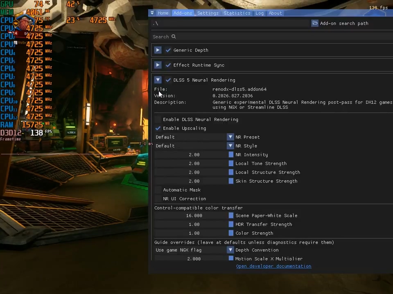Switch to the Home tab
This screenshot has height=294, width=393.
pyautogui.click(x=163, y=13)
